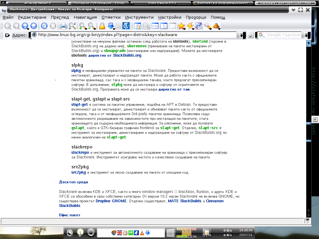319x239 pixels.
Task: Click the globe with pink arrows icon
Action: coord(199,26)
